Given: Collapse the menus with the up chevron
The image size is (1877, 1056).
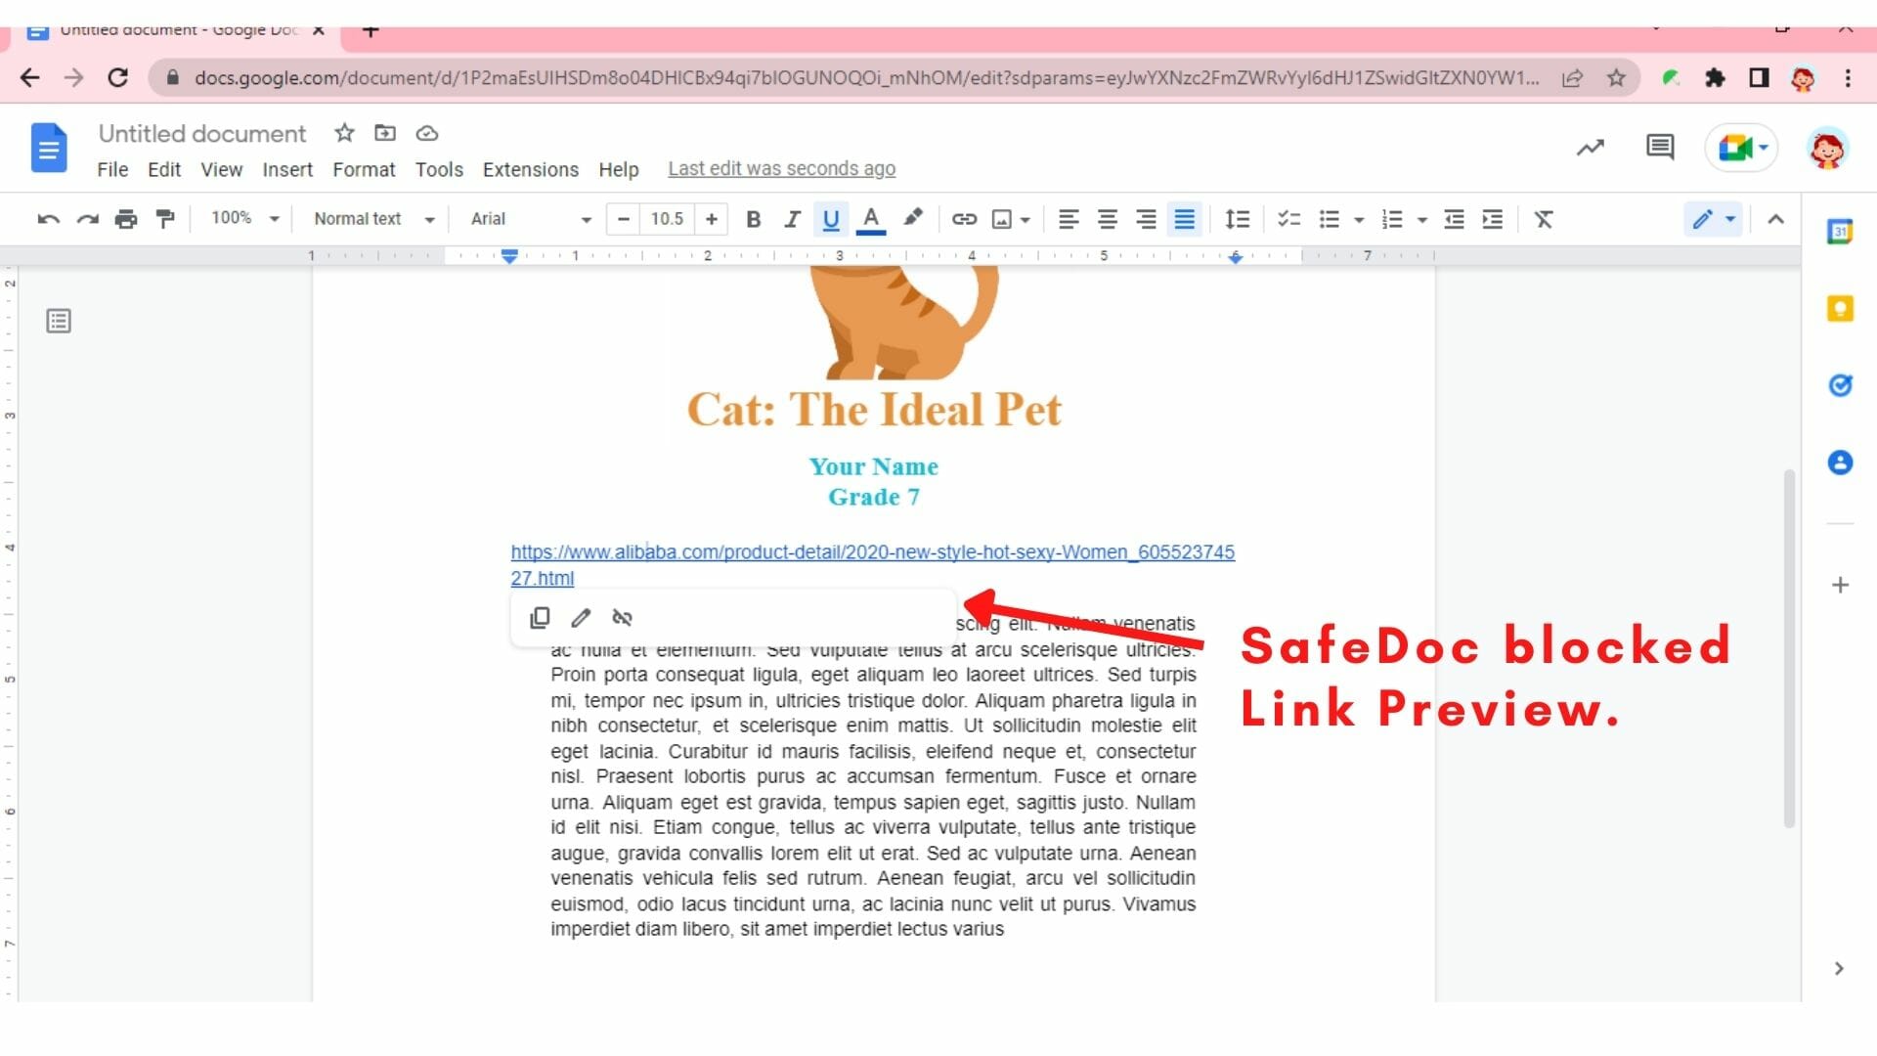Looking at the screenshot, I should pyautogui.click(x=1776, y=219).
